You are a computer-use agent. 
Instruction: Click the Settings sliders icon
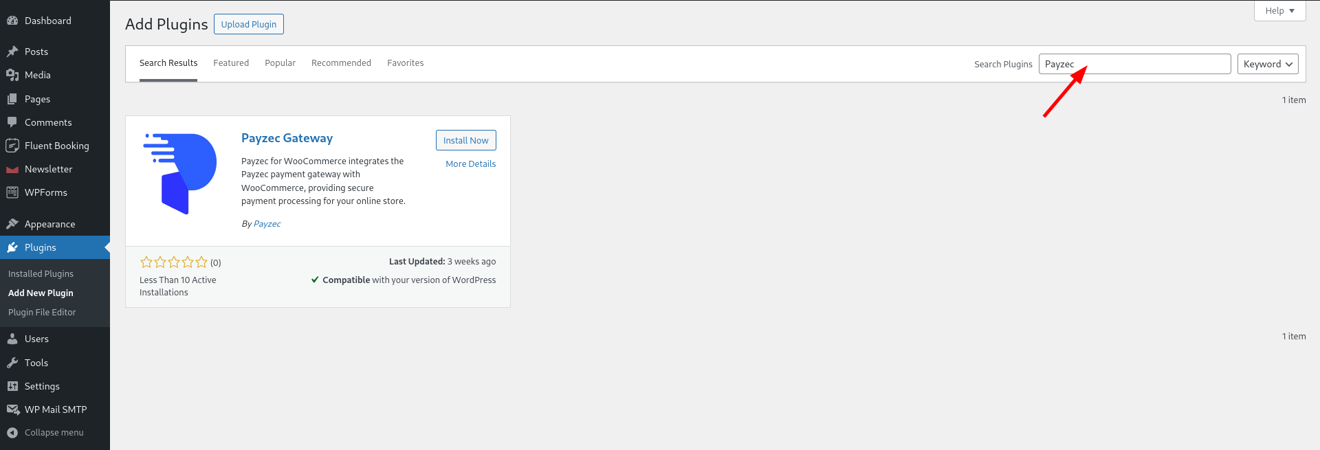click(12, 386)
